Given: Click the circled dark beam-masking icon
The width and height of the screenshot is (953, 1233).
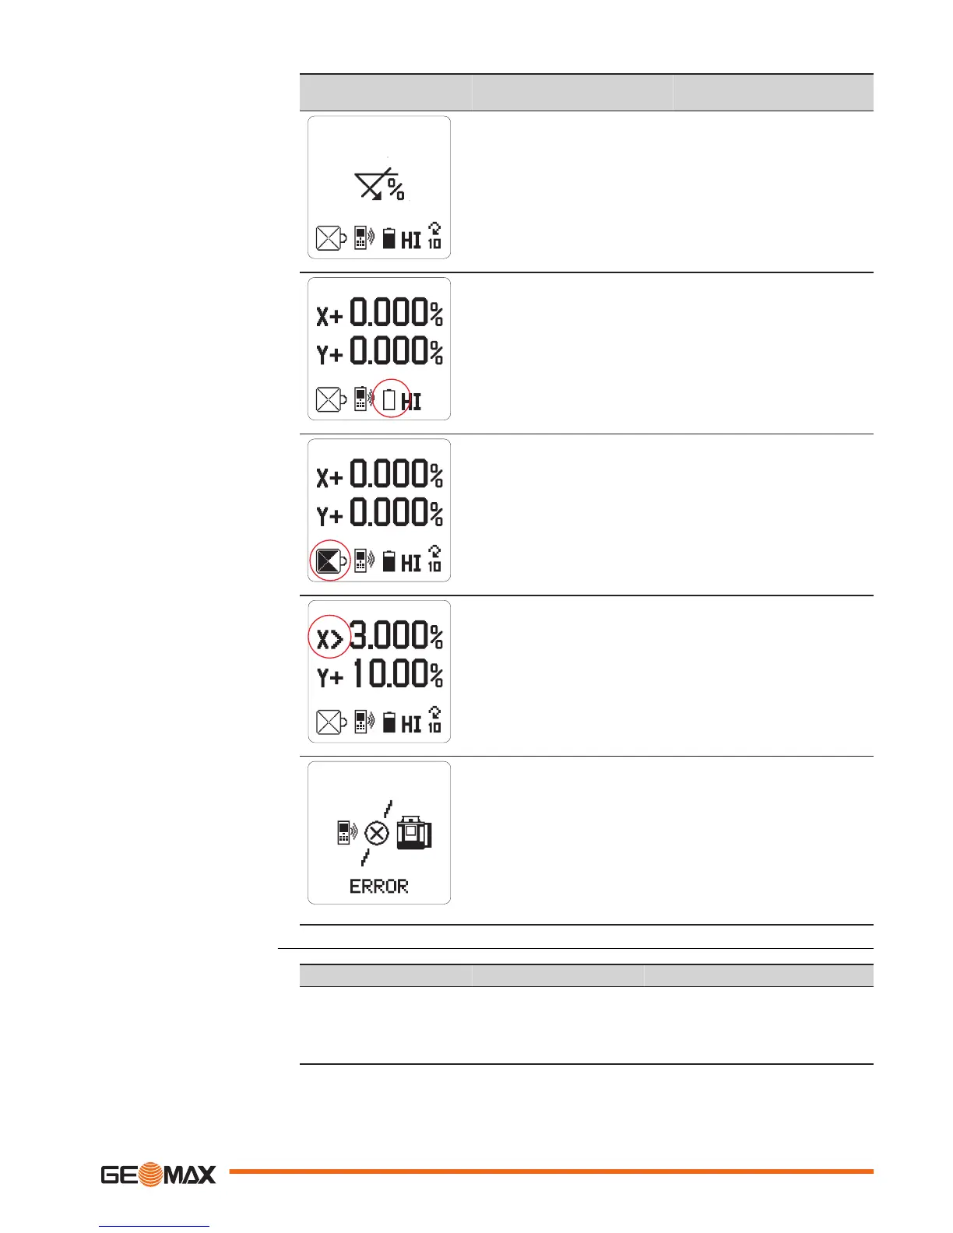Looking at the screenshot, I should (x=329, y=560).
